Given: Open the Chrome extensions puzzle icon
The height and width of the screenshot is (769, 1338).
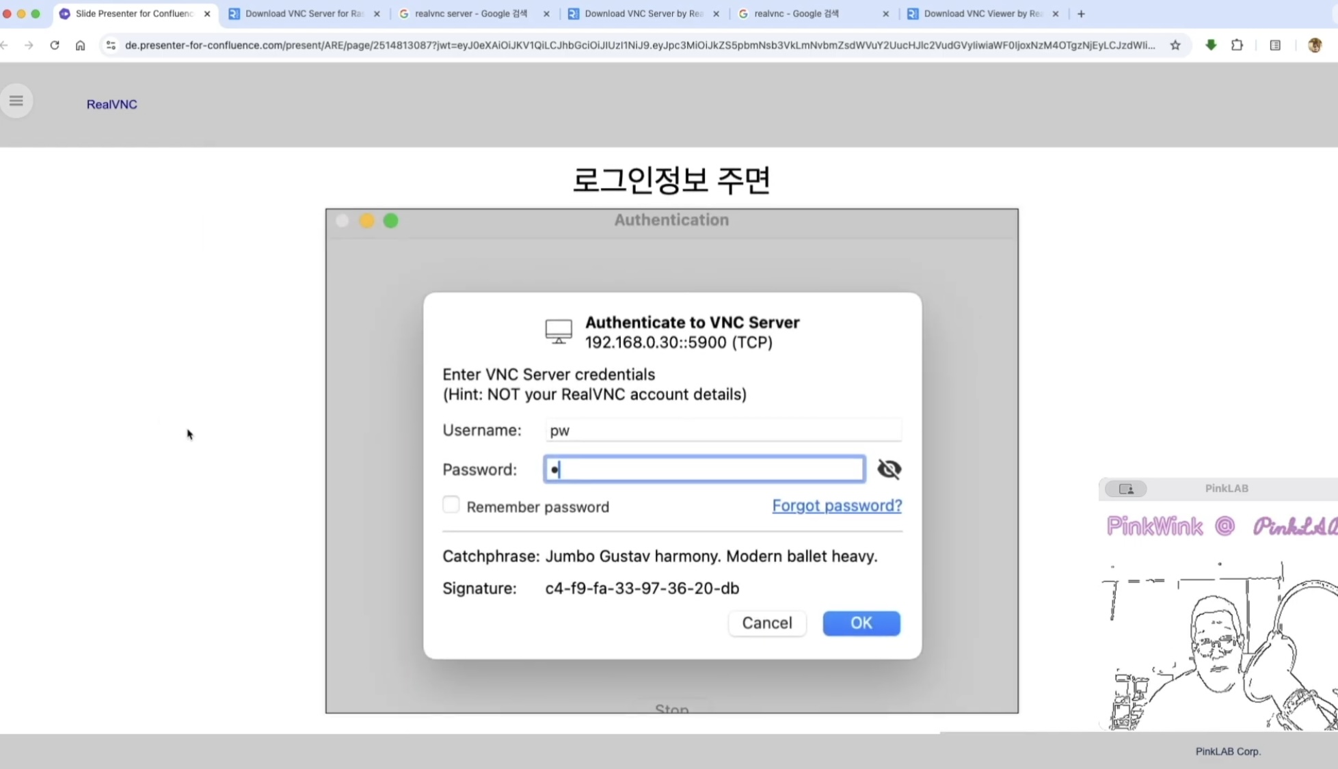Looking at the screenshot, I should (x=1237, y=45).
